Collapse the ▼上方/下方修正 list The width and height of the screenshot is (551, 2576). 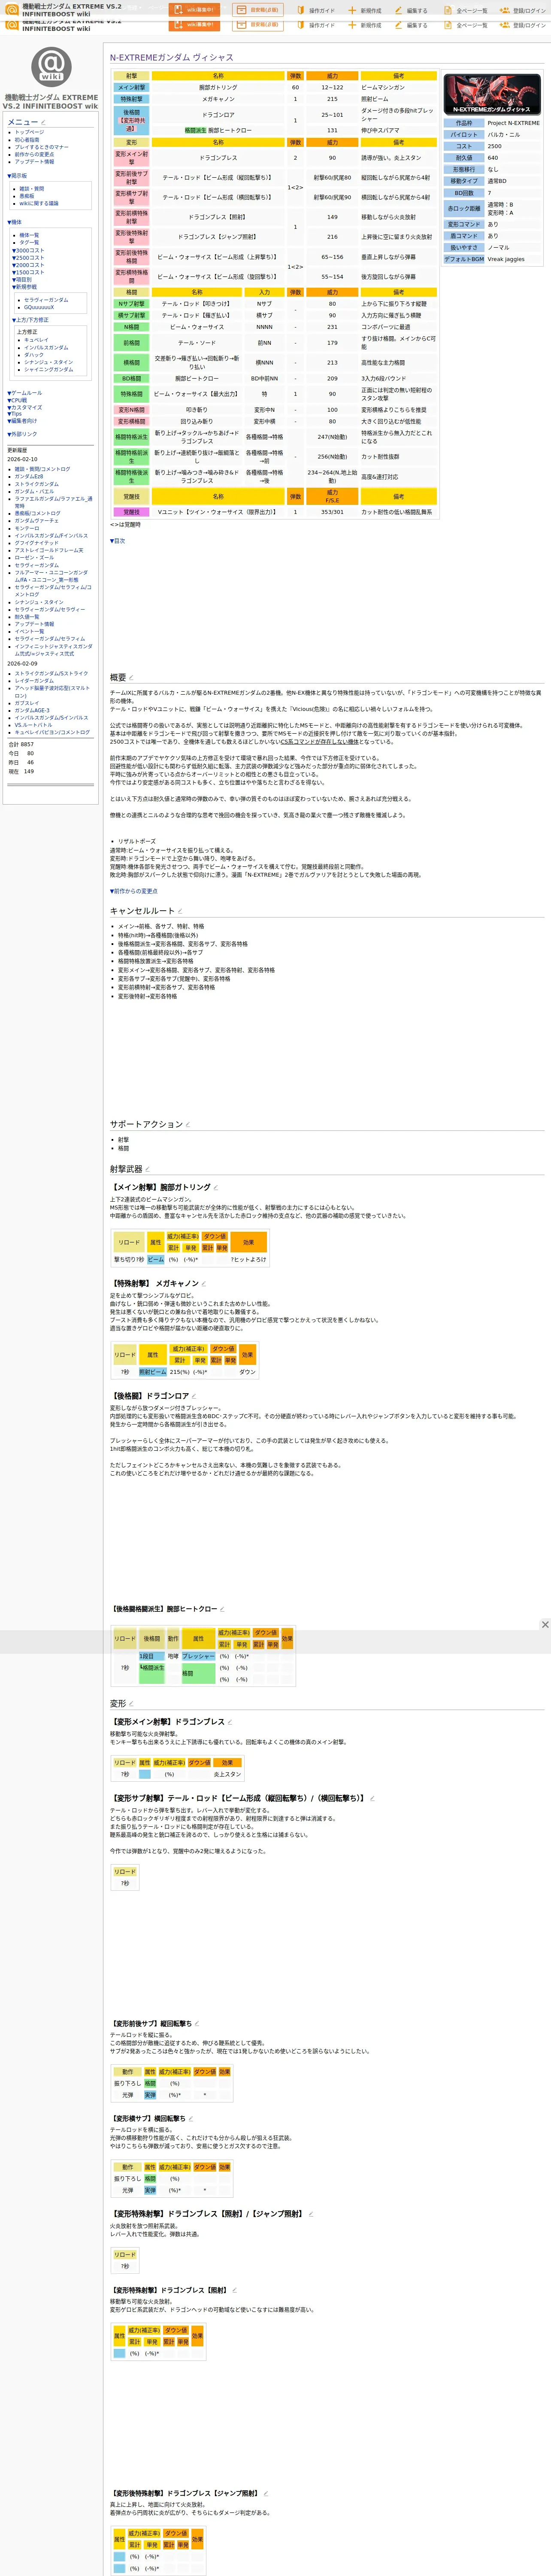(x=31, y=320)
